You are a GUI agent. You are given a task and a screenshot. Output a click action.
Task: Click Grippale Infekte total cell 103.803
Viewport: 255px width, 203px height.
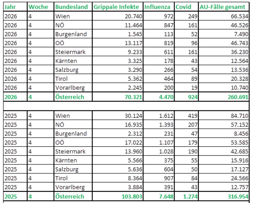pos(127,197)
